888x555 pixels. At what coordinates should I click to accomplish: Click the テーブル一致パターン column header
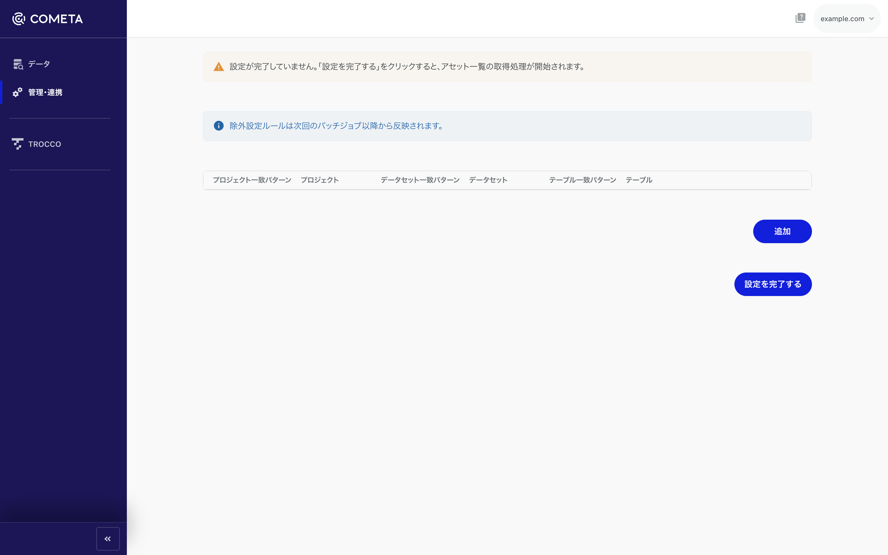click(583, 180)
